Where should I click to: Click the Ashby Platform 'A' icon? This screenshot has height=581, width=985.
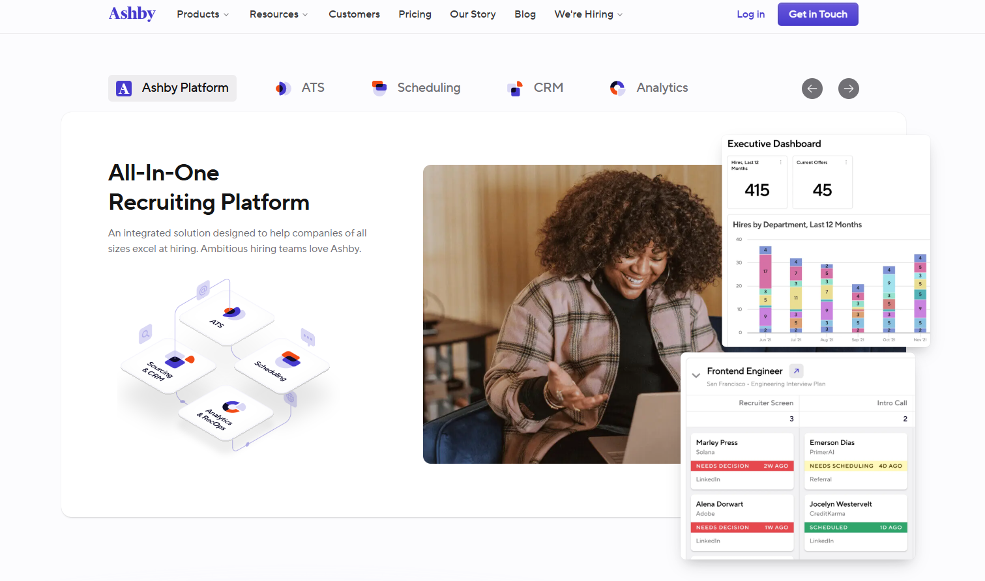pos(124,88)
